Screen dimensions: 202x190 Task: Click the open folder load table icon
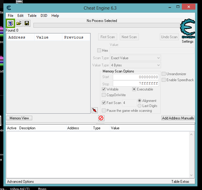19,23
